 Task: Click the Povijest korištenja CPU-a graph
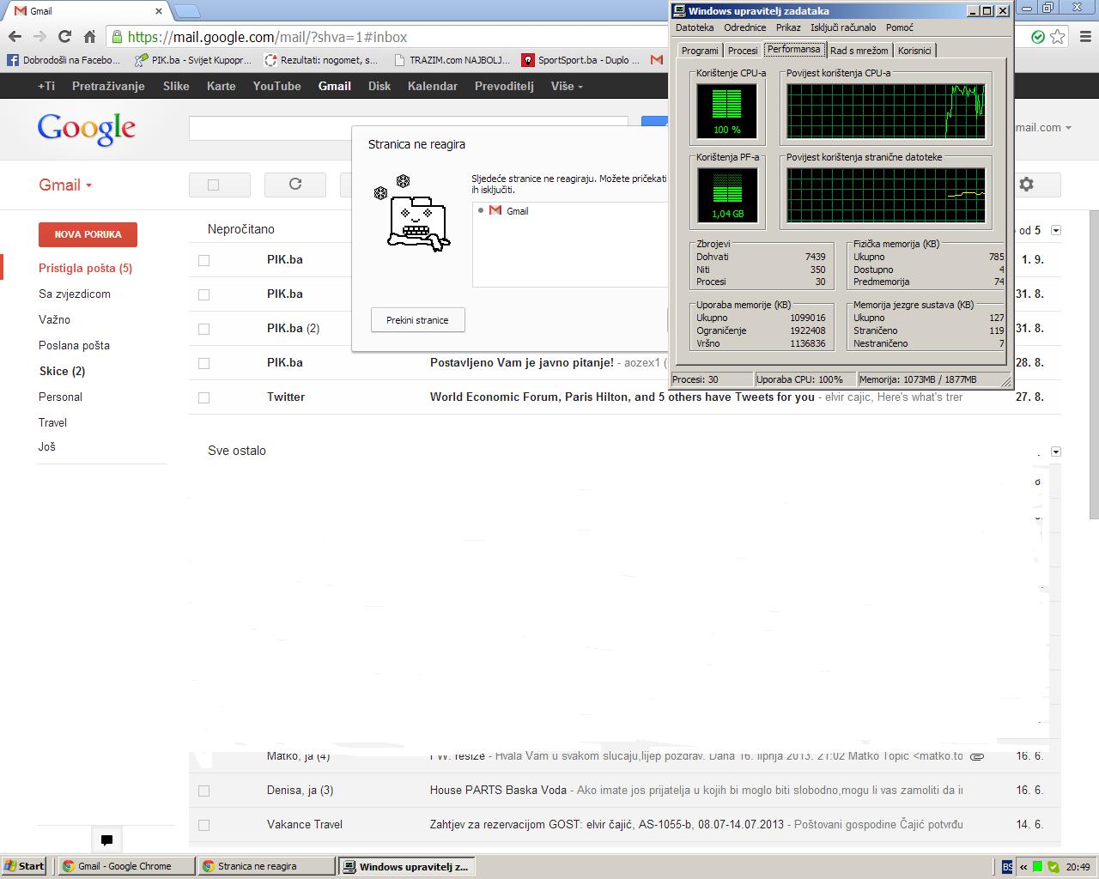click(886, 111)
